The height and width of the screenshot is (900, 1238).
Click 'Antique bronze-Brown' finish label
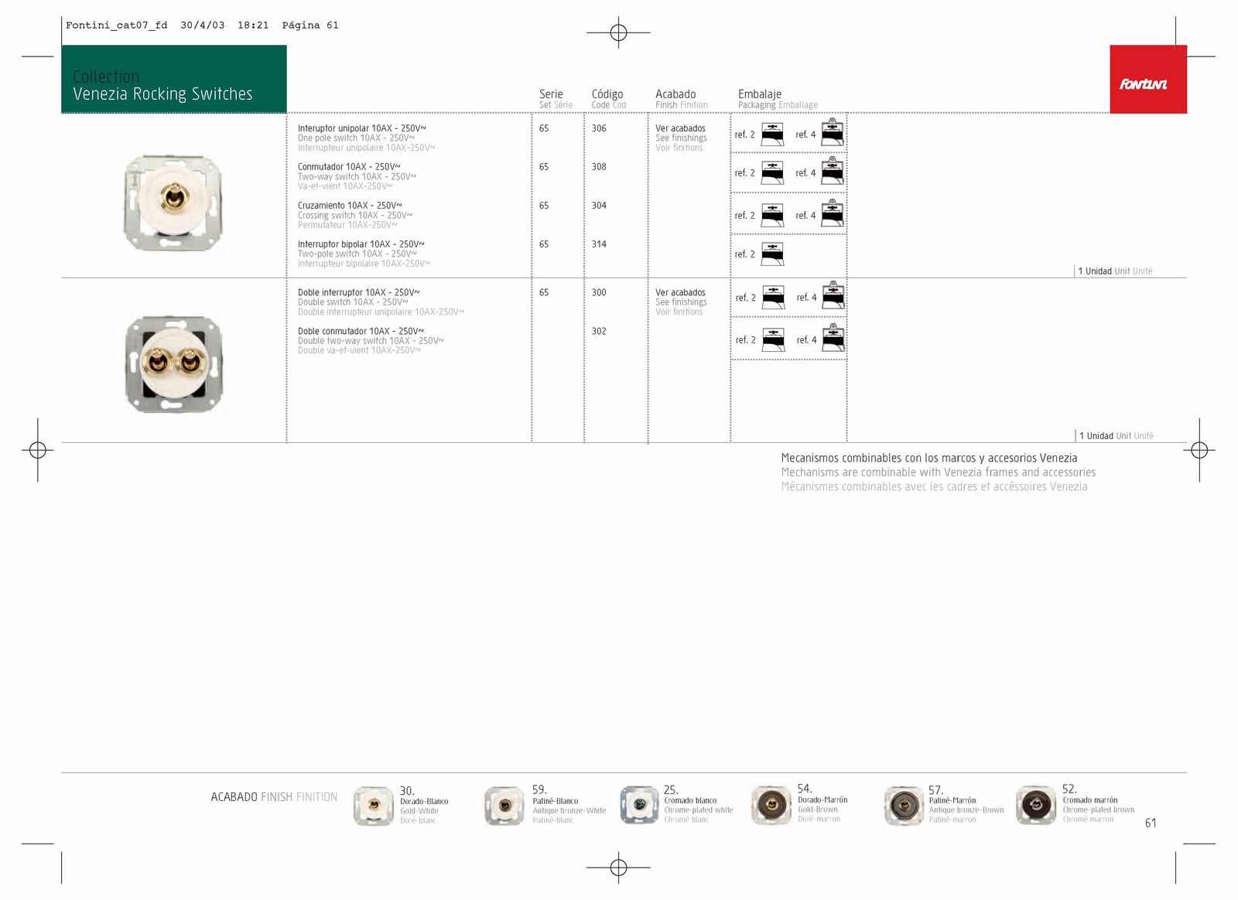(966, 810)
